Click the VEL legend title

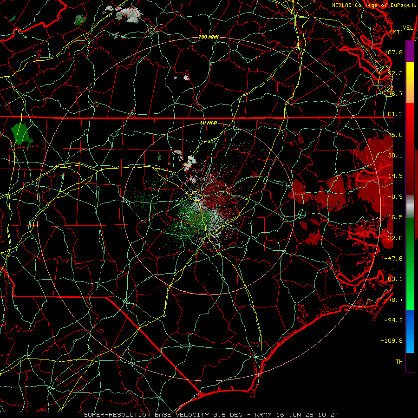(x=408, y=28)
